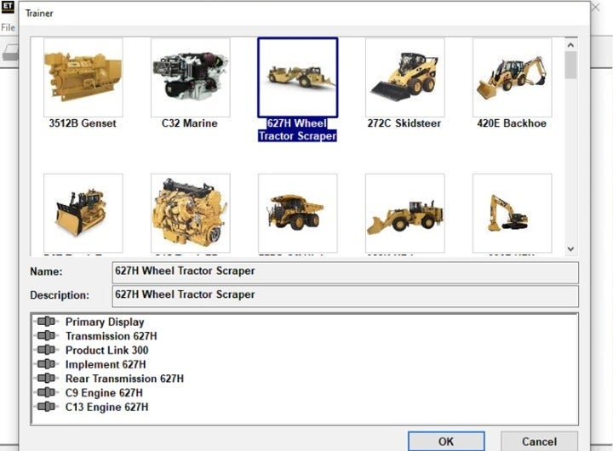Click the ECM icon beside C13 Engine 627H
Image resolution: width=613 pixels, height=451 pixels.
pos(47,407)
